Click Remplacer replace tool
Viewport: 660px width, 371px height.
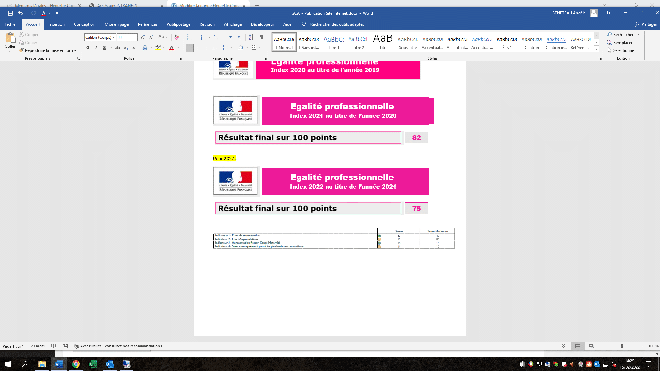coord(620,42)
